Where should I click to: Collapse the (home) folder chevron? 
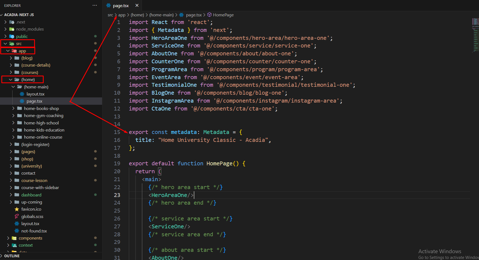[11, 80]
